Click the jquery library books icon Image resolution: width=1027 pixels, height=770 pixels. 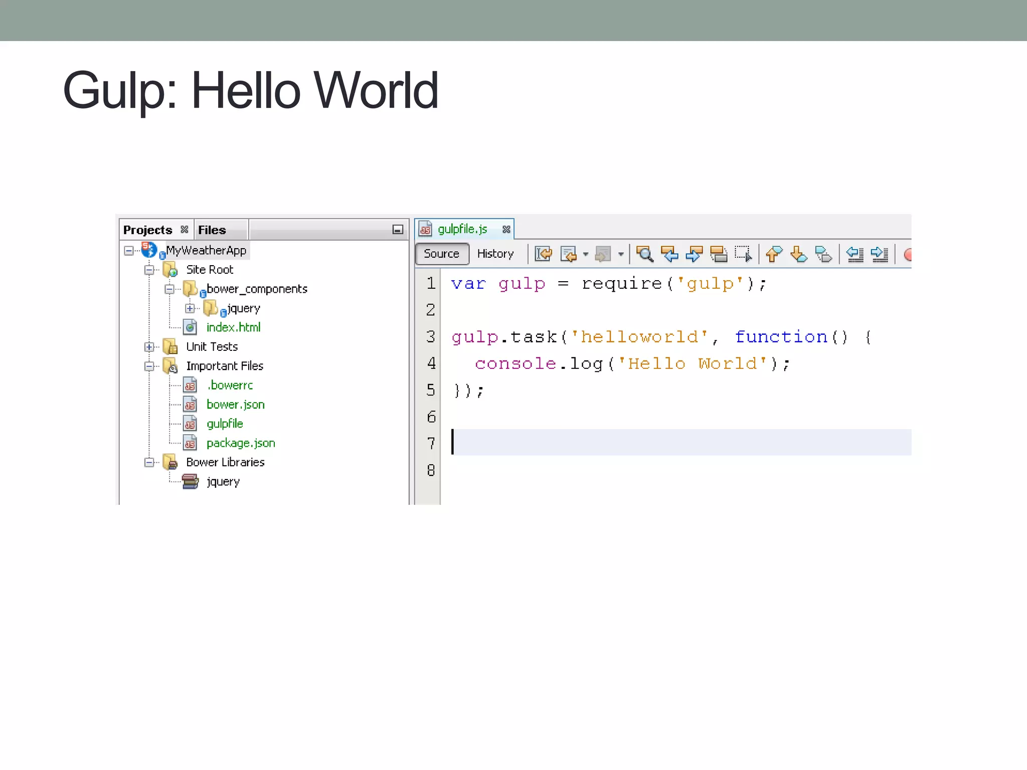191,482
